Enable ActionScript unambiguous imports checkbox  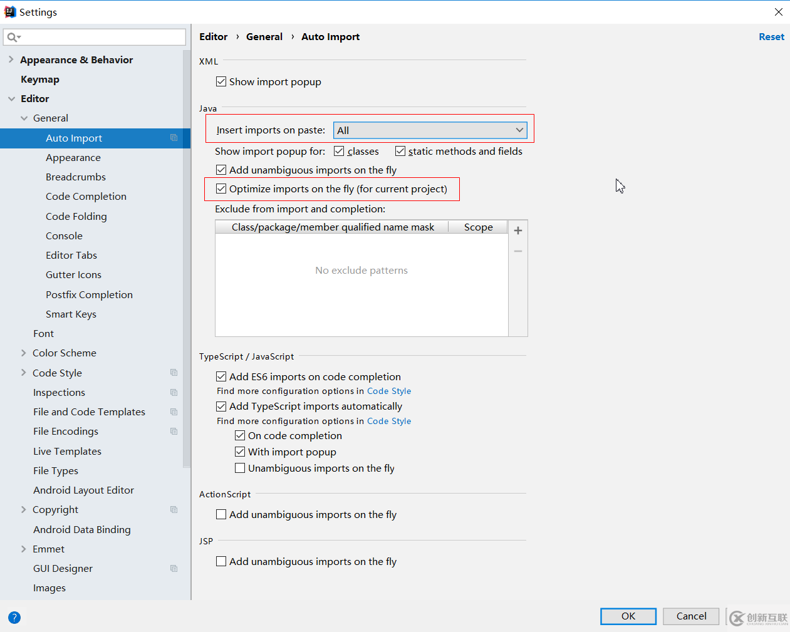click(221, 514)
